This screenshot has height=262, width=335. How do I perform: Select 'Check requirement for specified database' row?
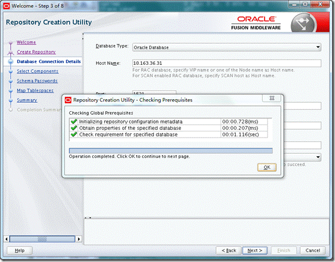(128, 135)
